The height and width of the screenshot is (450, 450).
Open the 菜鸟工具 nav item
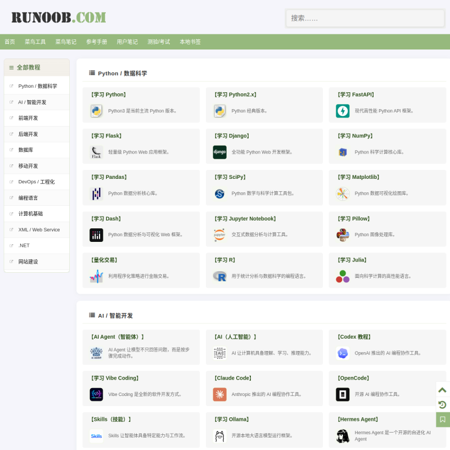pyautogui.click(x=35, y=42)
